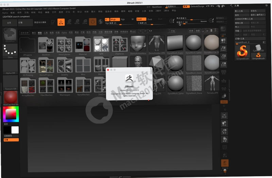Click the BPR sphere render icon
This screenshot has height=178, width=272.
click(223, 29)
